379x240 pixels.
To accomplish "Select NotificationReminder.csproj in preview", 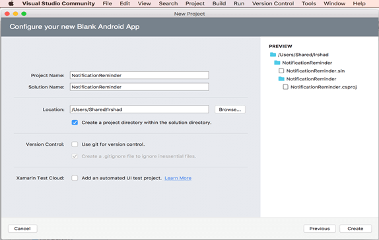I will pyautogui.click(x=324, y=87).
